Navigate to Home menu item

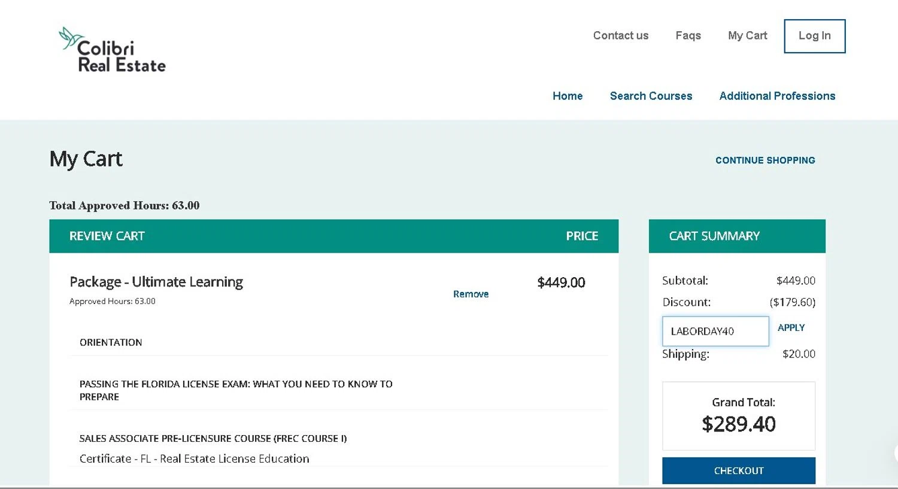click(568, 96)
